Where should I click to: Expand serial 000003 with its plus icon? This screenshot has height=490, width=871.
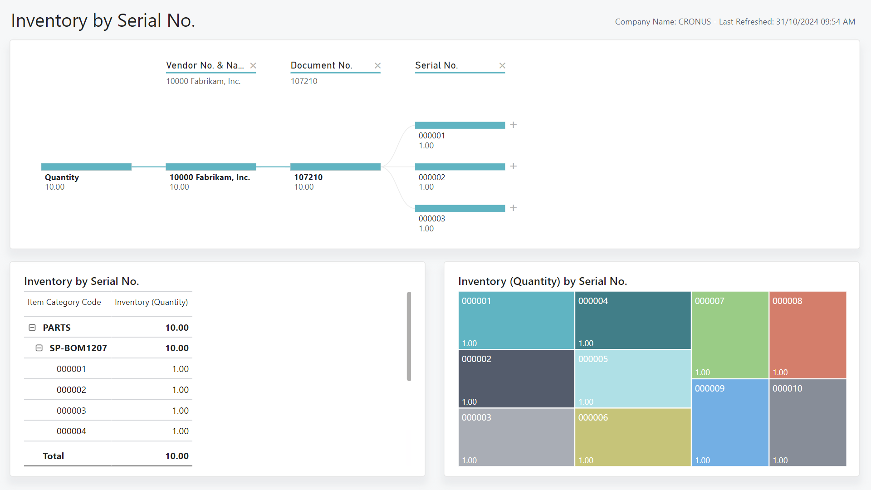pyautogui.click(x=513, y=208)
